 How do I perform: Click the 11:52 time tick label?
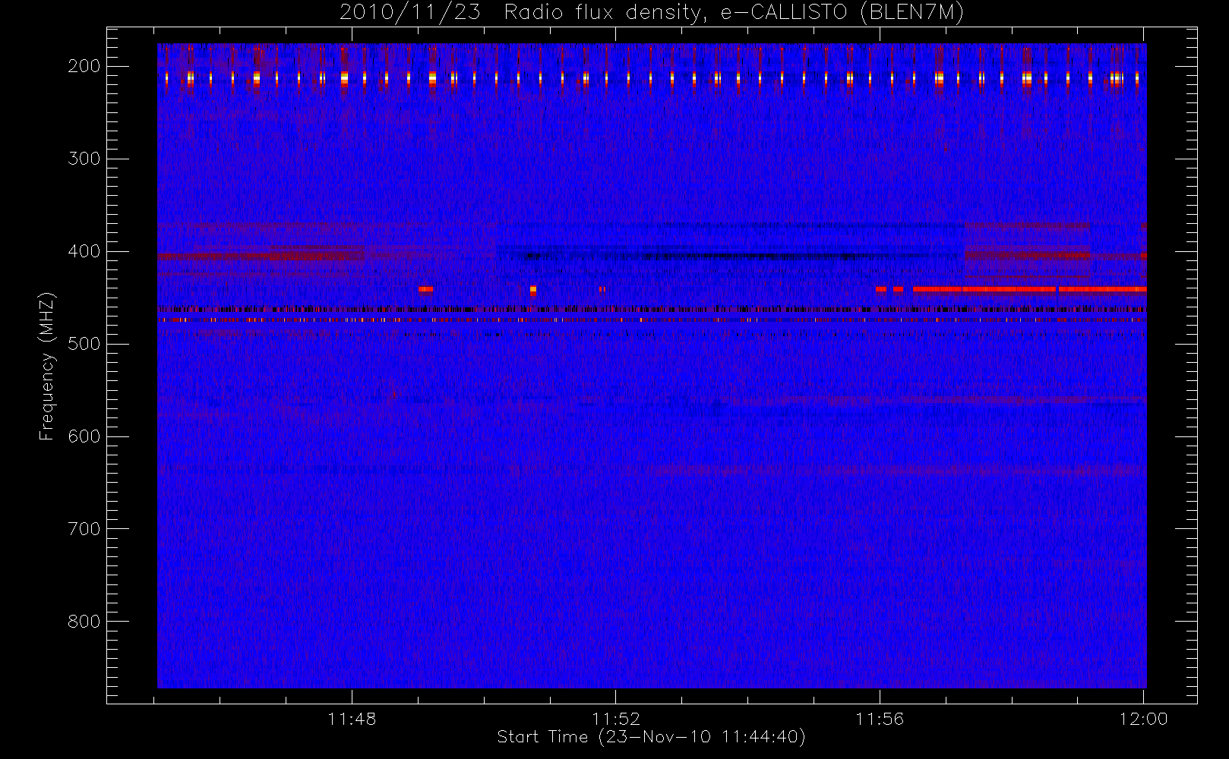(x=616, y=719)
